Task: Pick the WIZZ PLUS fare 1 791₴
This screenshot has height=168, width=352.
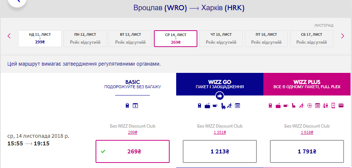Action: pos(307,151)
